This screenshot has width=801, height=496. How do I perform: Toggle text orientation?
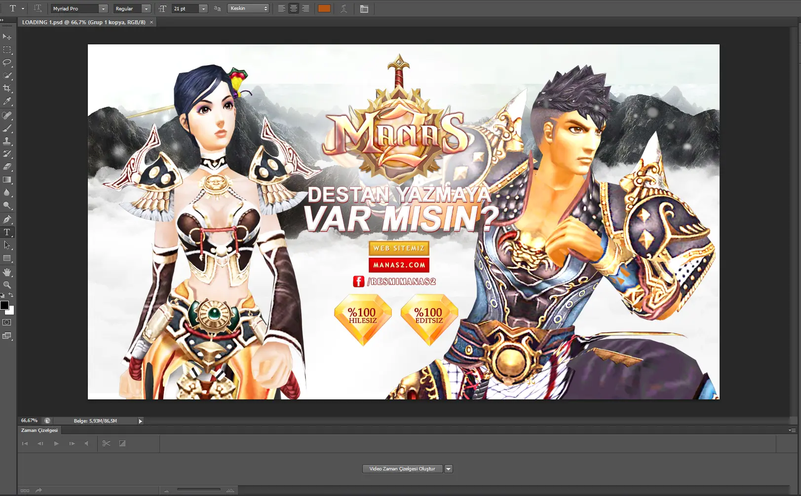[x=38, y=8]
